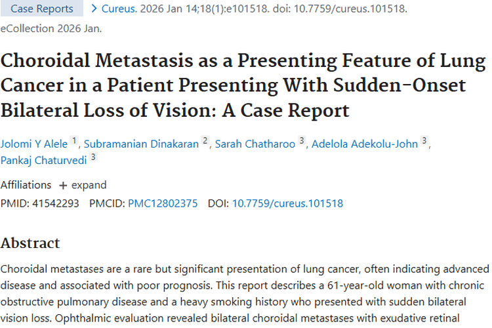Click affiliation superscript 3 after Adekolu-John
Viewport: 492px width, 328px height.
pyautogui.click(x=424, y=140)
